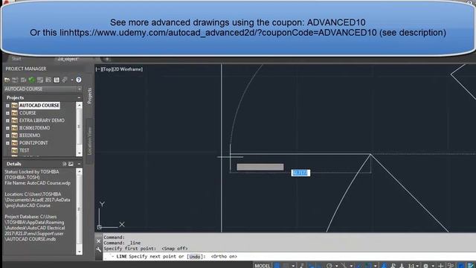This screenshot has width=476, height=268.
Task: Open the [2D Wireframe] visual style menu
Action: [x=127, y=69]
